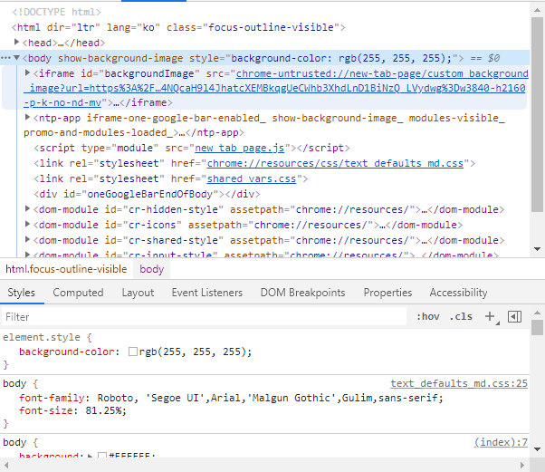Toggle the :hov element state button
Viewport: 545px width, 472px height.
[x=428, y=317]
